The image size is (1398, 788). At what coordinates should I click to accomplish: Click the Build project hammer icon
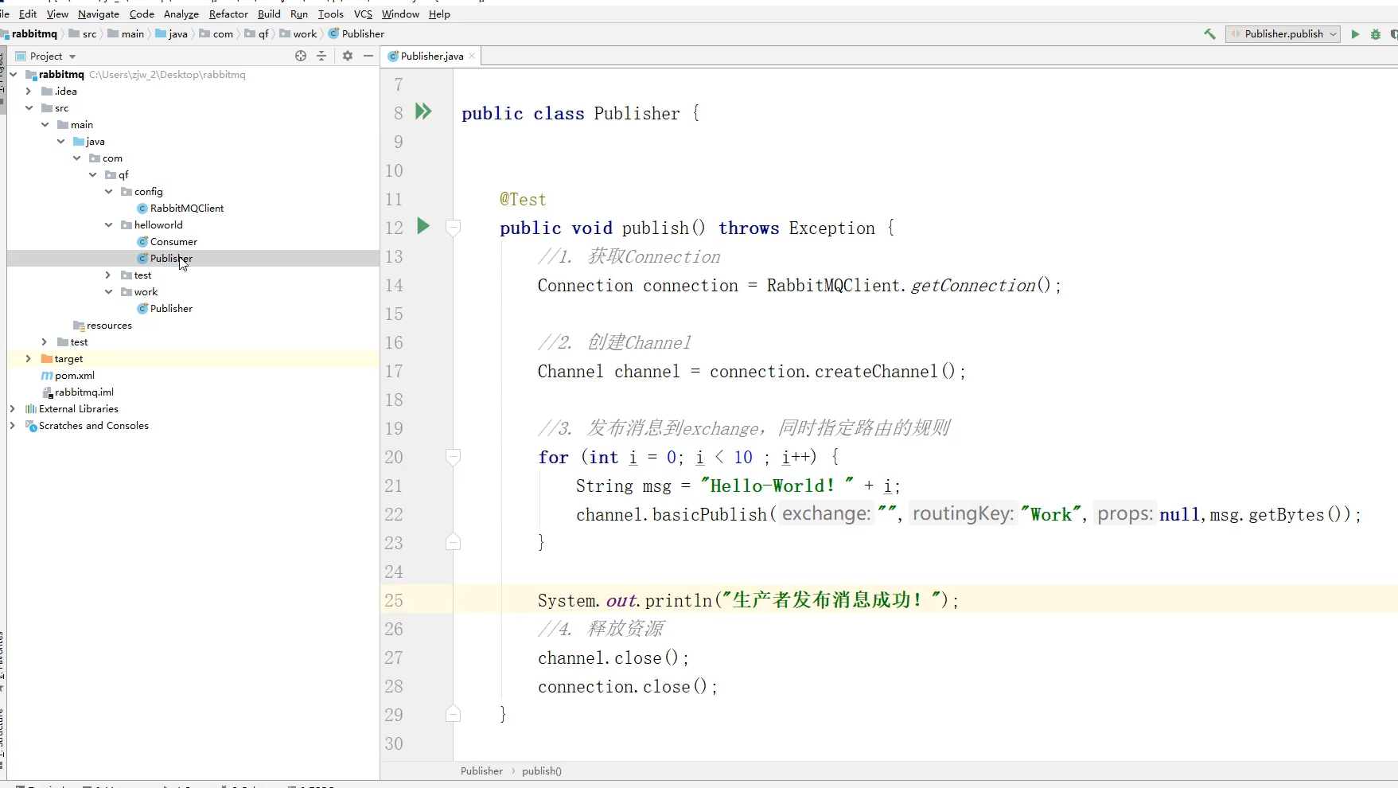(1209, 34)
